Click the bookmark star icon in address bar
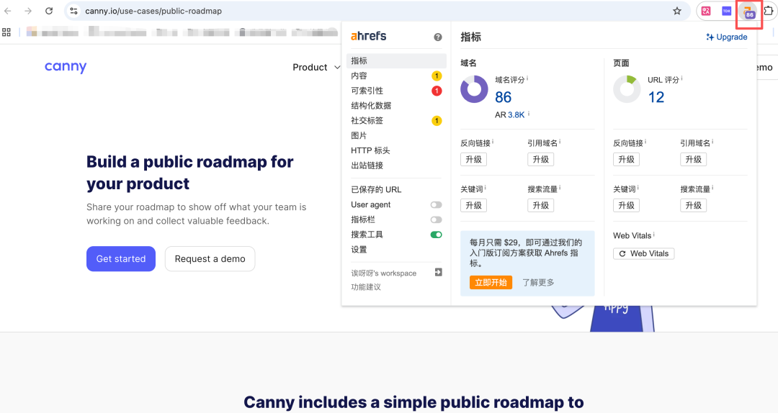The image size is (778, 413). click(x=677, y=11)
